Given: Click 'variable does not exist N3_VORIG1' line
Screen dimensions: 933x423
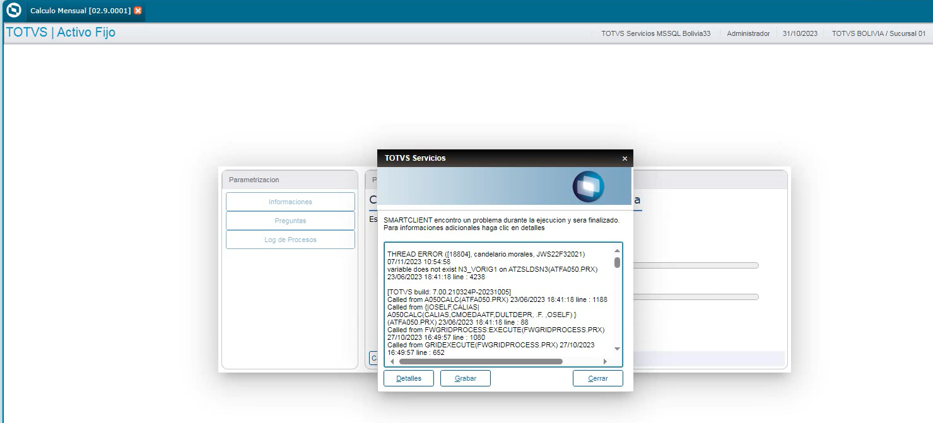Looking at the screenshot, I should [x=492, y=269].
